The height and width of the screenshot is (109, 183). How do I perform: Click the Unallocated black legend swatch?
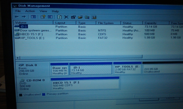21,95
